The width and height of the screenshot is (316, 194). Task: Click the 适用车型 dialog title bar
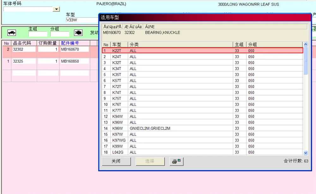pyautogui.click(x=205, y=17)
